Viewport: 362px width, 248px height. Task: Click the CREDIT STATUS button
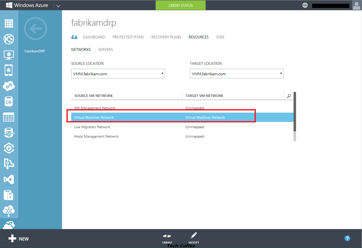pos(181,5)
